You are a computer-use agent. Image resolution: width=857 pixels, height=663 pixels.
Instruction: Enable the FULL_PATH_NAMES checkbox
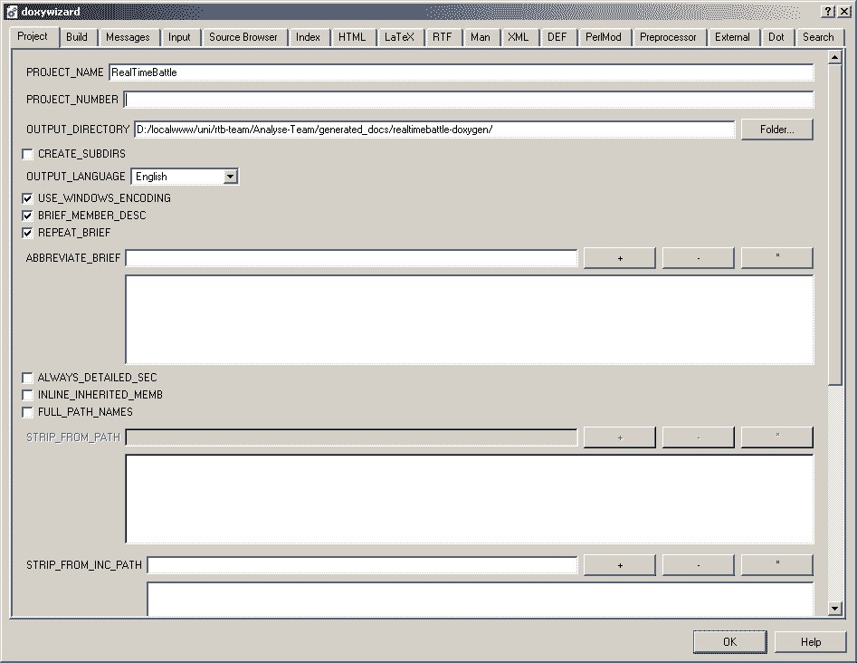coord(27,412)
